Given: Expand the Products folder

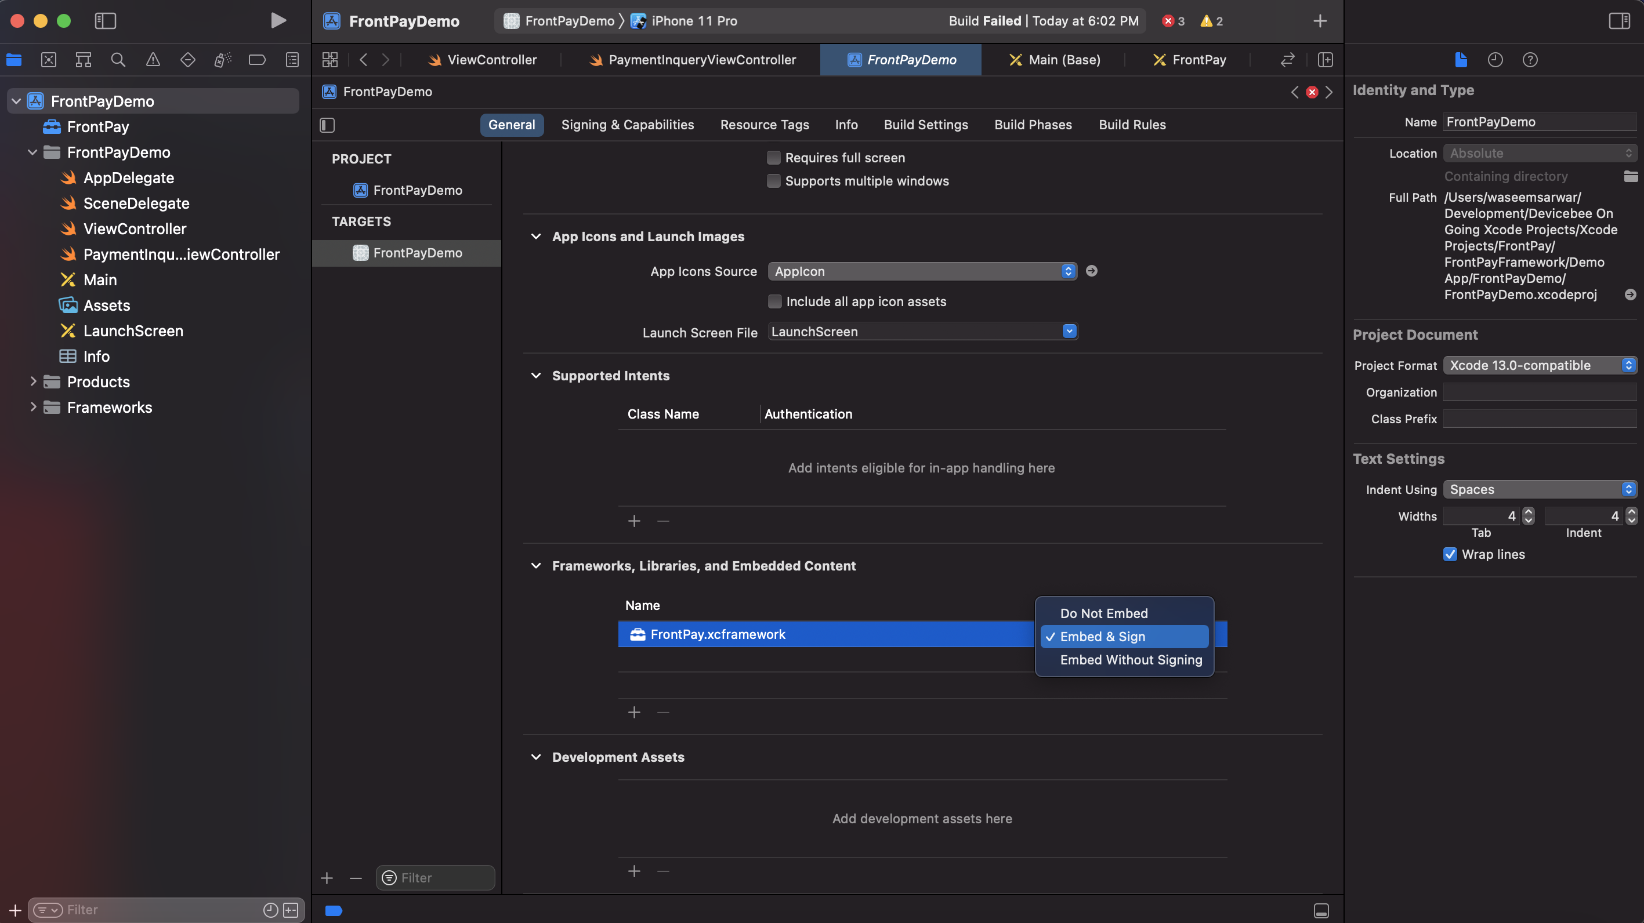Looking at the screenshot, I should (33, 381).
